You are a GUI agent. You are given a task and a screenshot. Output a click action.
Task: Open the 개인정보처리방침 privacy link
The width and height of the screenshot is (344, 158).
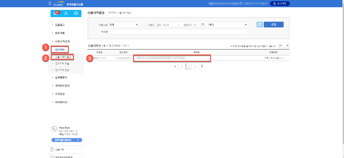63,157
